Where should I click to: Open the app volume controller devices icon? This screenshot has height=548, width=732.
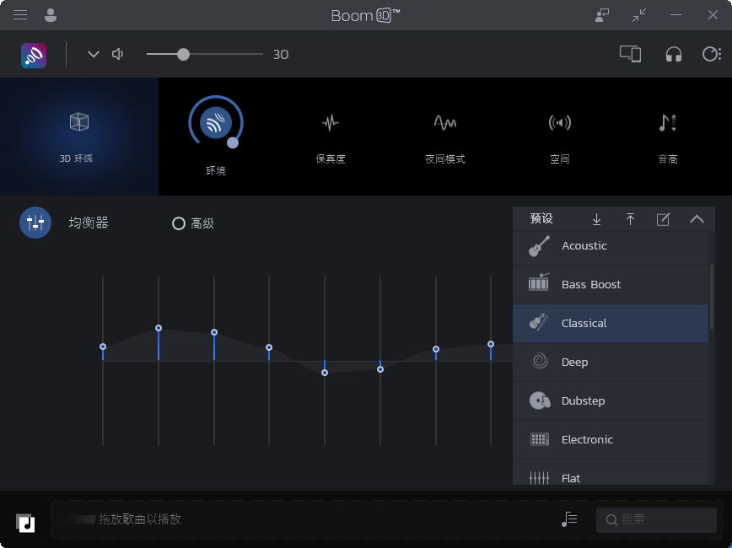pyautogui.click(x=630, y=54)
